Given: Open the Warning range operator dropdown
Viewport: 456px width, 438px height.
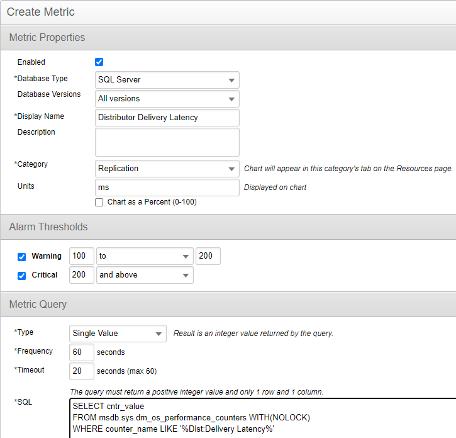Looking at the screenshot, I should click(x=145, y=257).
